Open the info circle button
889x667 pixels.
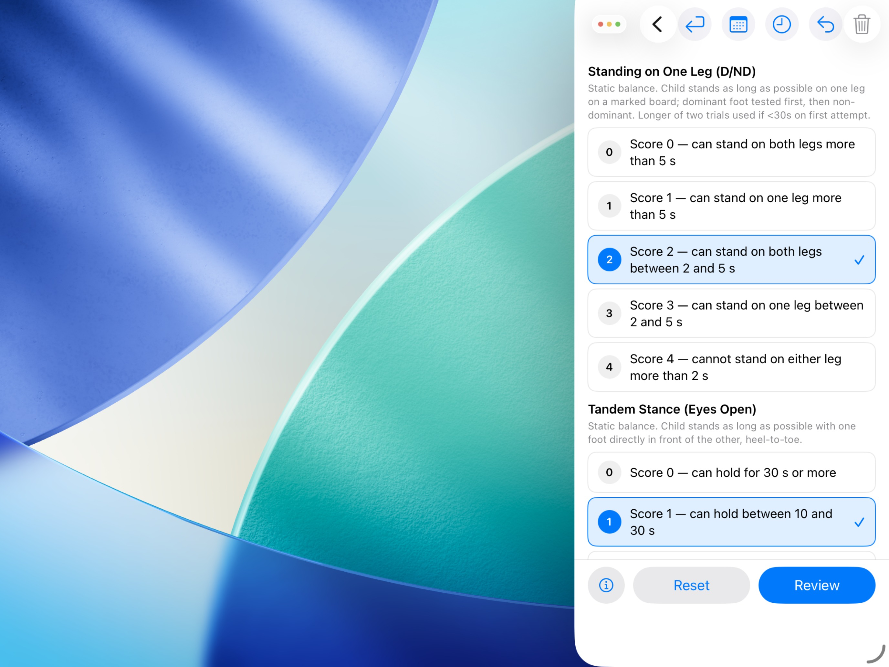pos(606,585)
